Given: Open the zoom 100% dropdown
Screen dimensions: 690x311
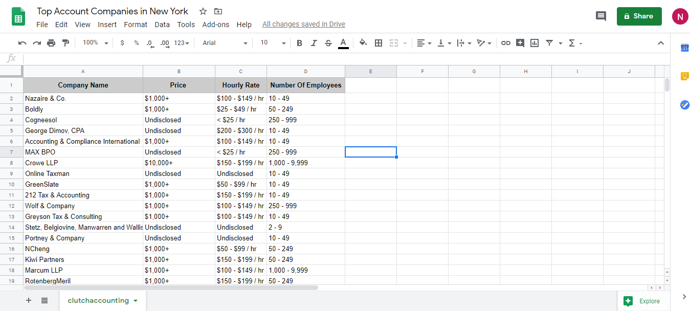Looking at the screenshot, I should point(96,43).
